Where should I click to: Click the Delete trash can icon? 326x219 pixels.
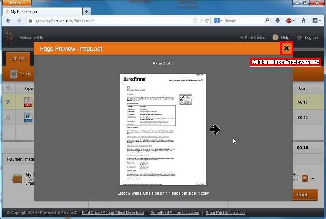[13, 74]
